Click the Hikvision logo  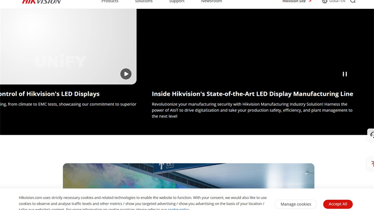pos(42,2)
